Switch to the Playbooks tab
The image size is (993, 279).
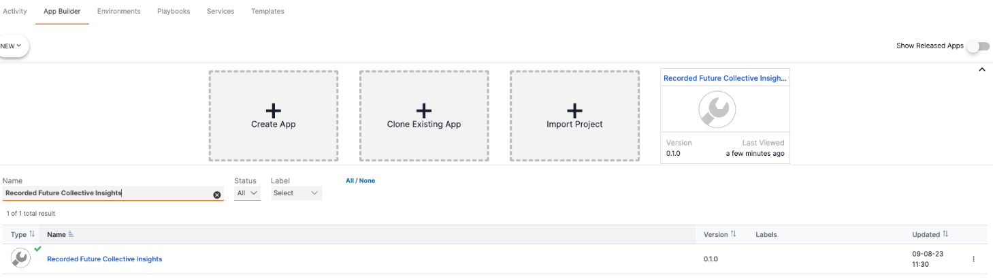click(174, 12)
